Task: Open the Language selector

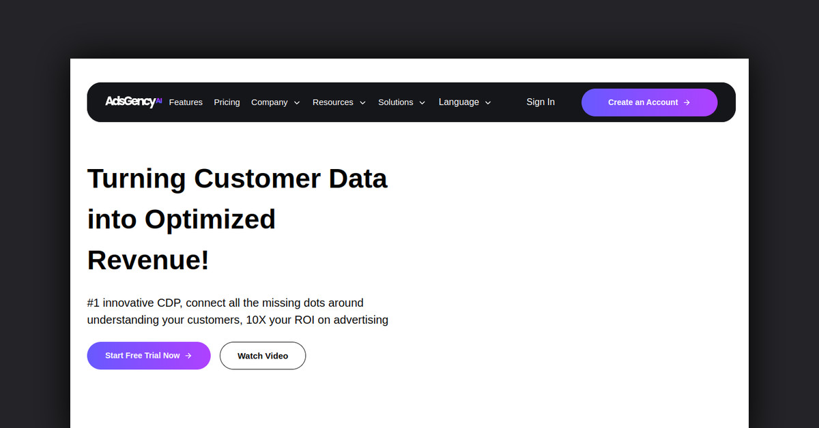Action: click(x=459, y=102)
